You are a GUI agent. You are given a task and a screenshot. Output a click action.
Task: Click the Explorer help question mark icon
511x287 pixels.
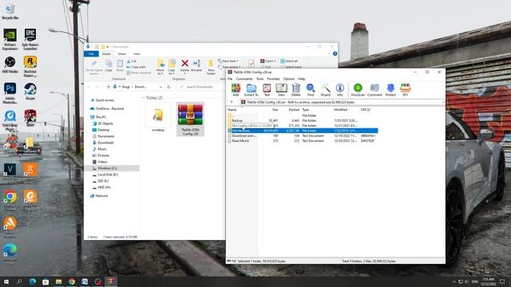point(335,53)
